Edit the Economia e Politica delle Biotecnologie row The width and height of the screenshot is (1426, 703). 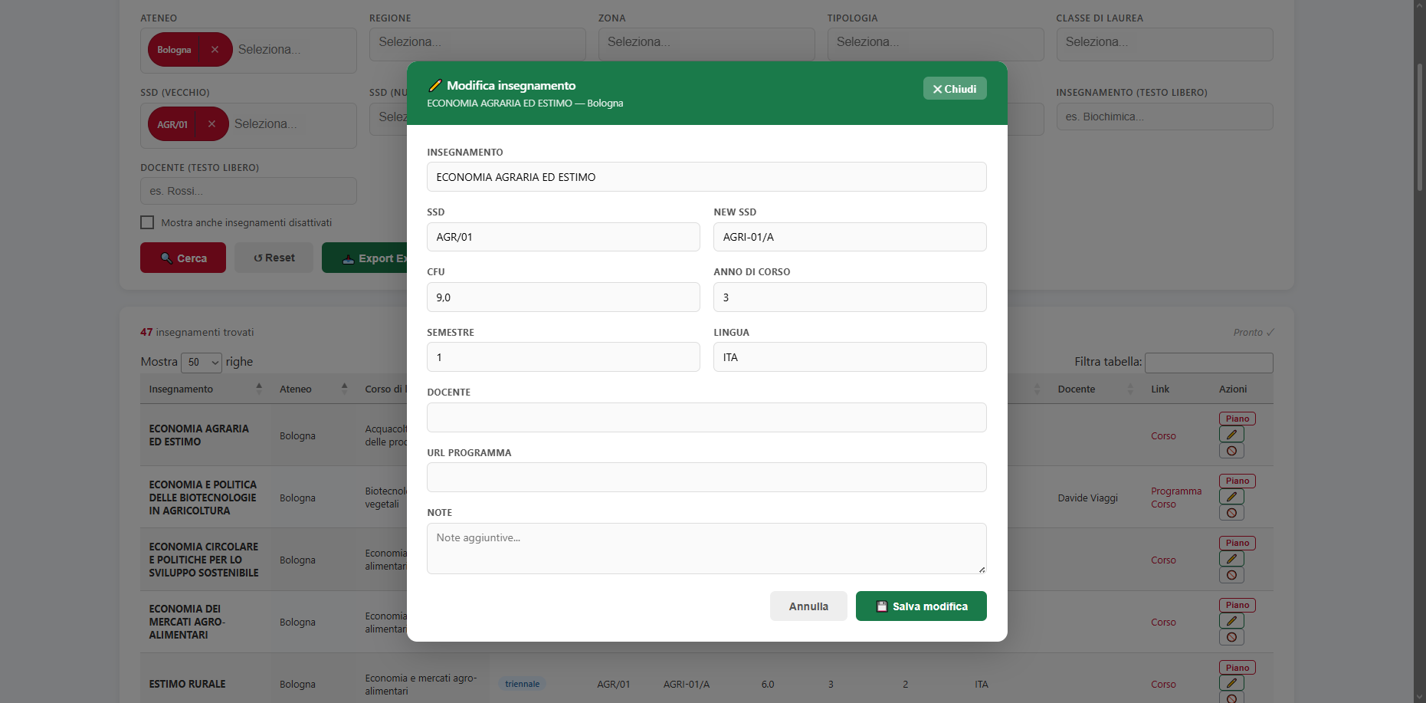pos(1231,497)
